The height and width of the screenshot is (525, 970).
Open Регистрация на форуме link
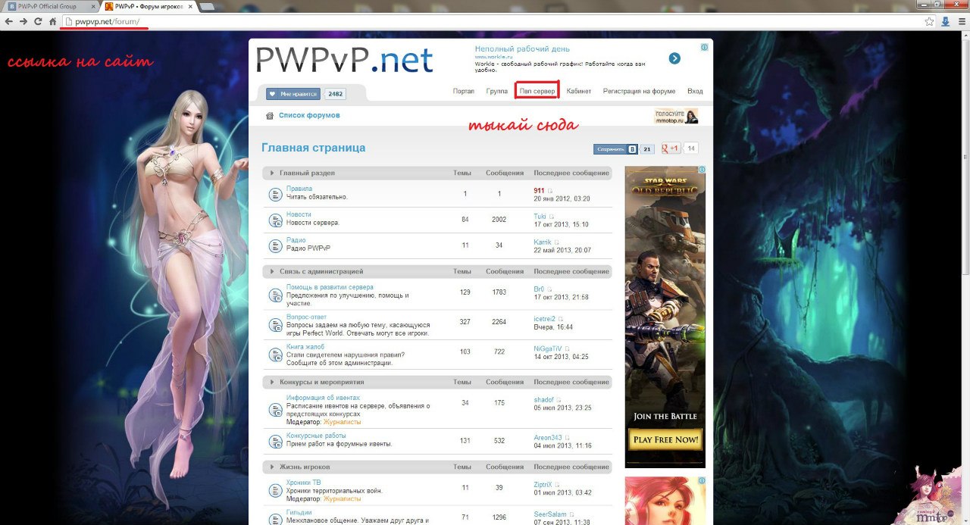(x=639, y=91)
